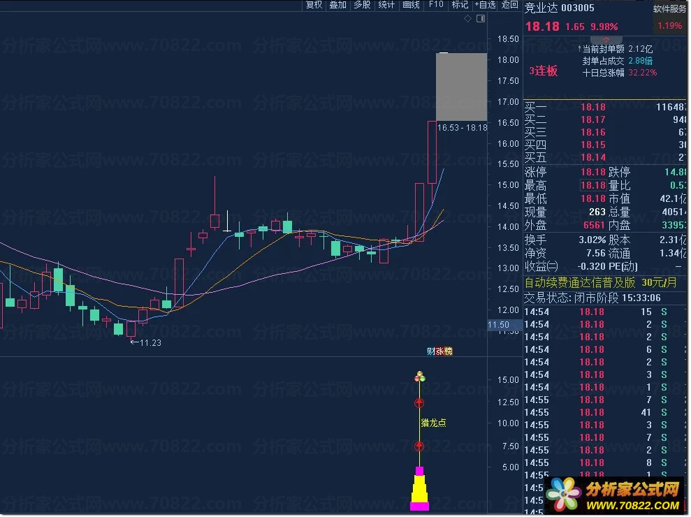This screenshot has width=691, height=517.
Task: Open the 叠加 overlay toolbar item
Action: 338,5
